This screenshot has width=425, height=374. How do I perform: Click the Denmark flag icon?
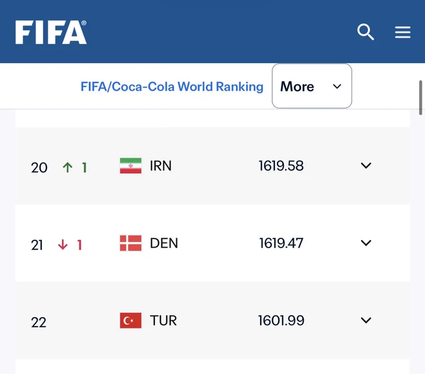pos(131,243)
